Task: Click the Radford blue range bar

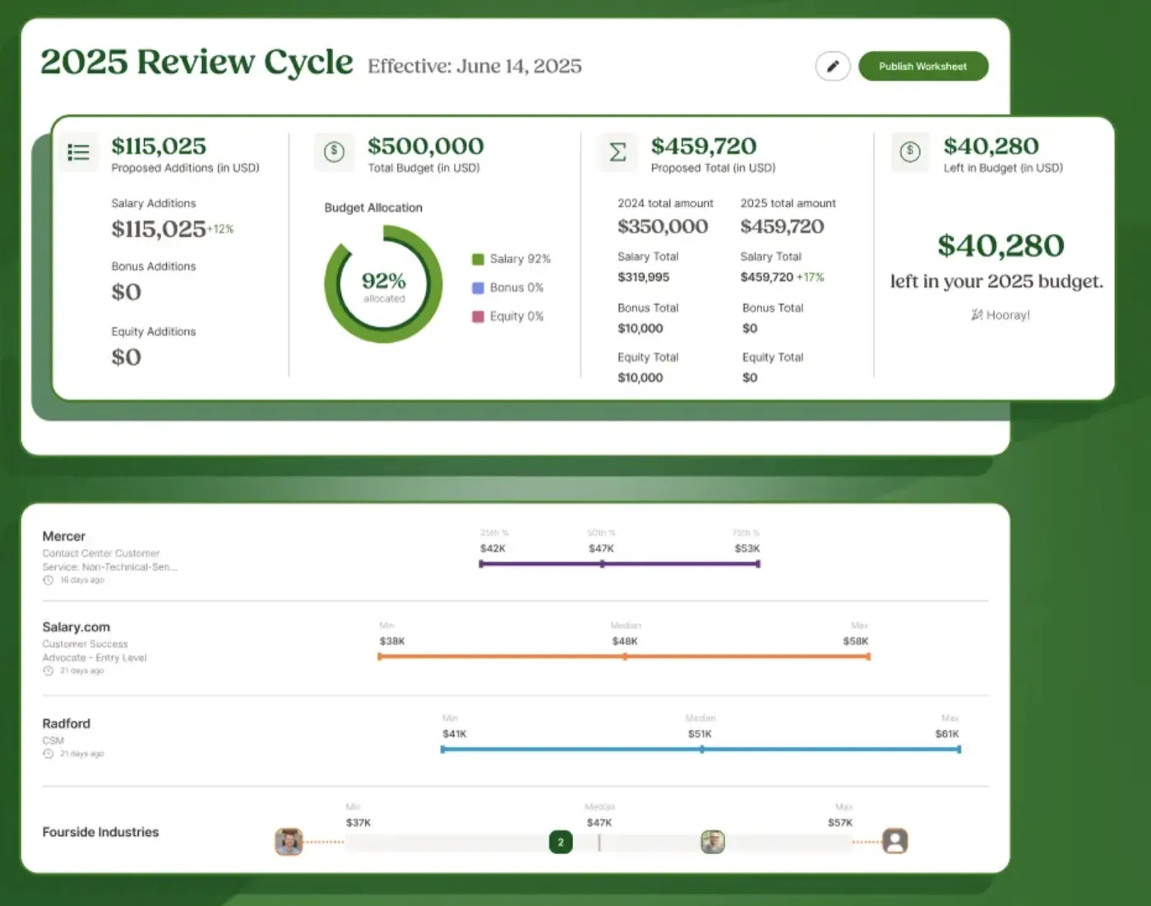Action: (700, 750)
